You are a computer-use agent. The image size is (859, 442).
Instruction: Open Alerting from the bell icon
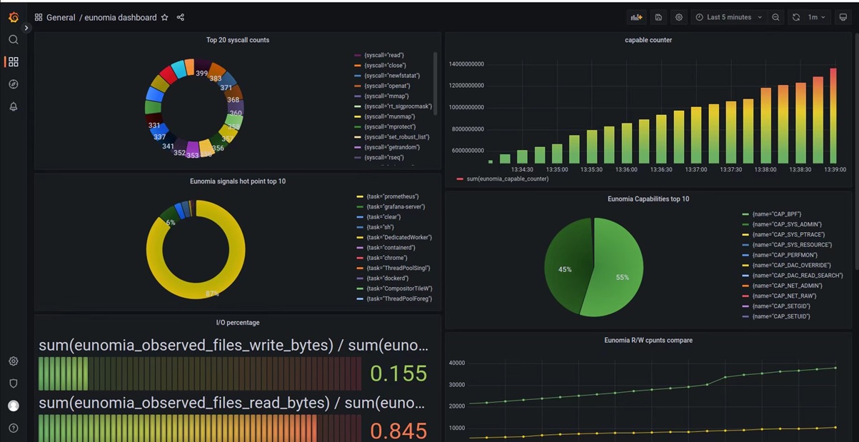[13, 106]
